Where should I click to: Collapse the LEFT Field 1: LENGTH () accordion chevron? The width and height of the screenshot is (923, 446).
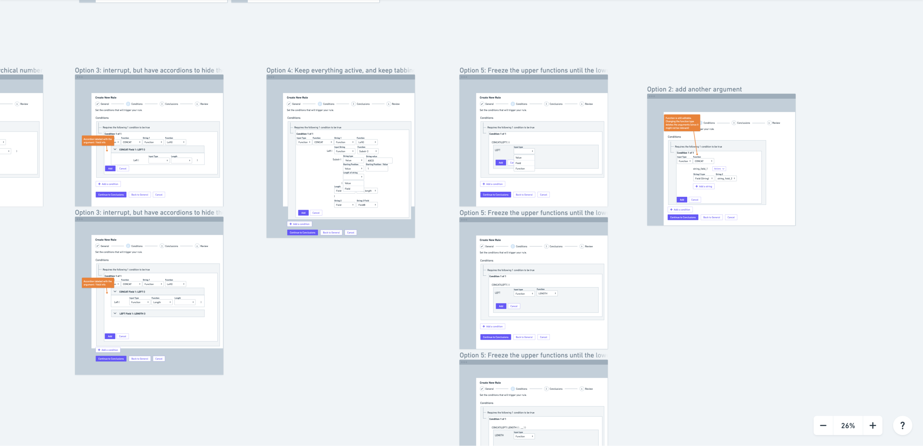[115, 314]
